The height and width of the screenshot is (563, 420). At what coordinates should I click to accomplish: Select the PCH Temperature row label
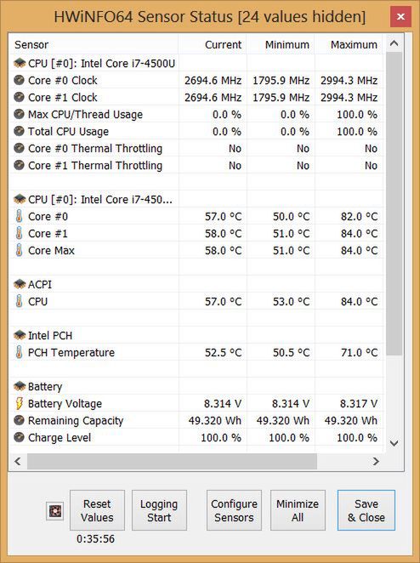[71, 352]
